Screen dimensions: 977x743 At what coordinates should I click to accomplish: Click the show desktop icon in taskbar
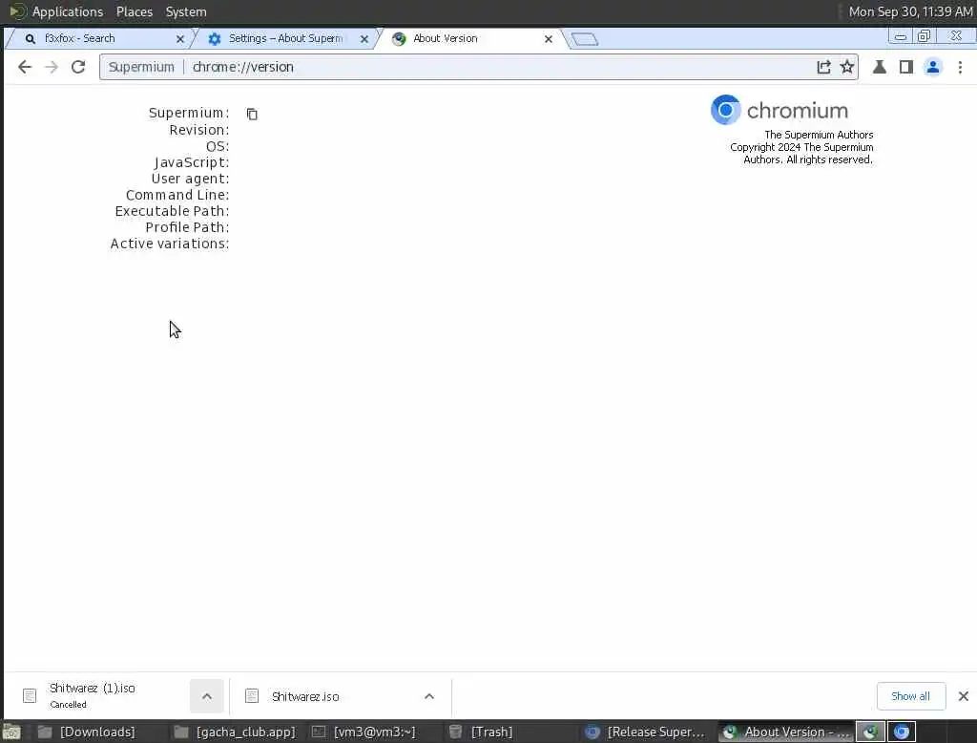(x=11, y=732)
